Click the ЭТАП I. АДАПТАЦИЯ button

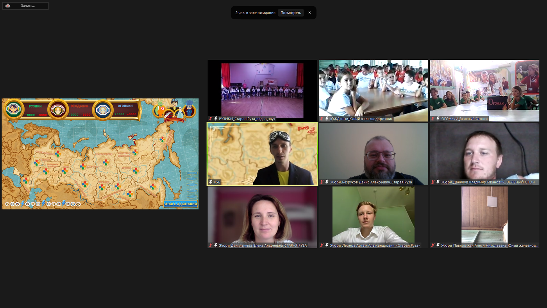[x=181, y=204]
